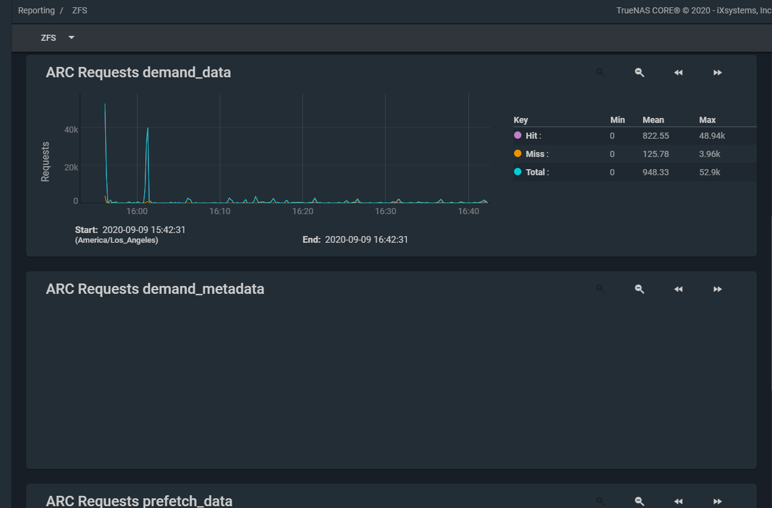Zoom out the demand_metadata chart

click(x=639, y=289)
